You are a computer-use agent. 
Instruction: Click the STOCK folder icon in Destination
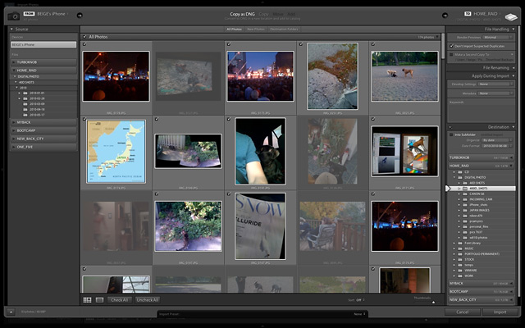[x=460, y=259]
